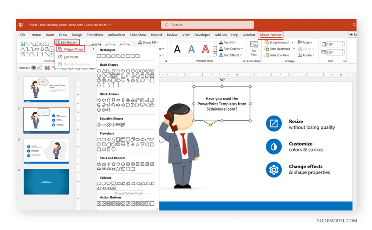
Task: Open WordArt Styles dialog launcher
Action: pyautogui.click(x=244, y=61)
